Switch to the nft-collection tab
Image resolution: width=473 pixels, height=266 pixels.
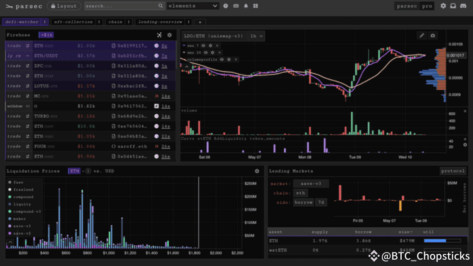tap(73, 22)
